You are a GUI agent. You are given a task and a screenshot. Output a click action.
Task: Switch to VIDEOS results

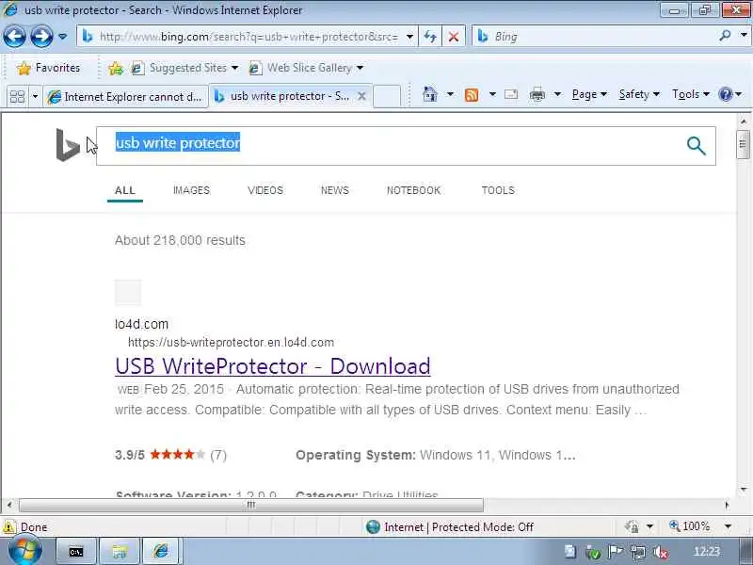point(265,190)
